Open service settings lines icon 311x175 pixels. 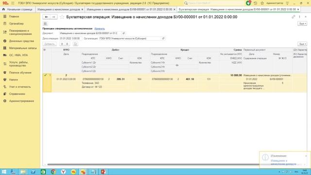point(287,3)
